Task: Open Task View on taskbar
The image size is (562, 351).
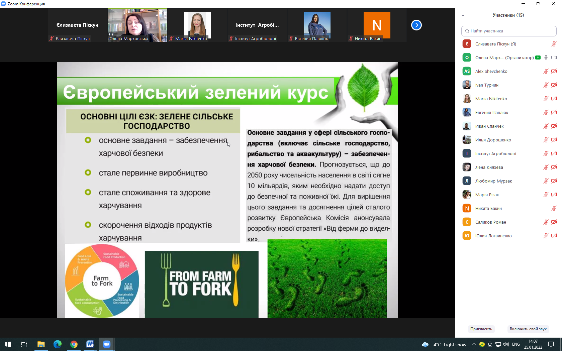Action: point(24,344)
